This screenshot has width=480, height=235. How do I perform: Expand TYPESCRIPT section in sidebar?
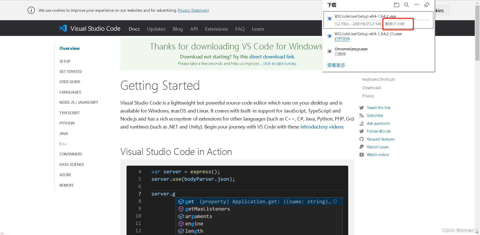coord(69,113)
